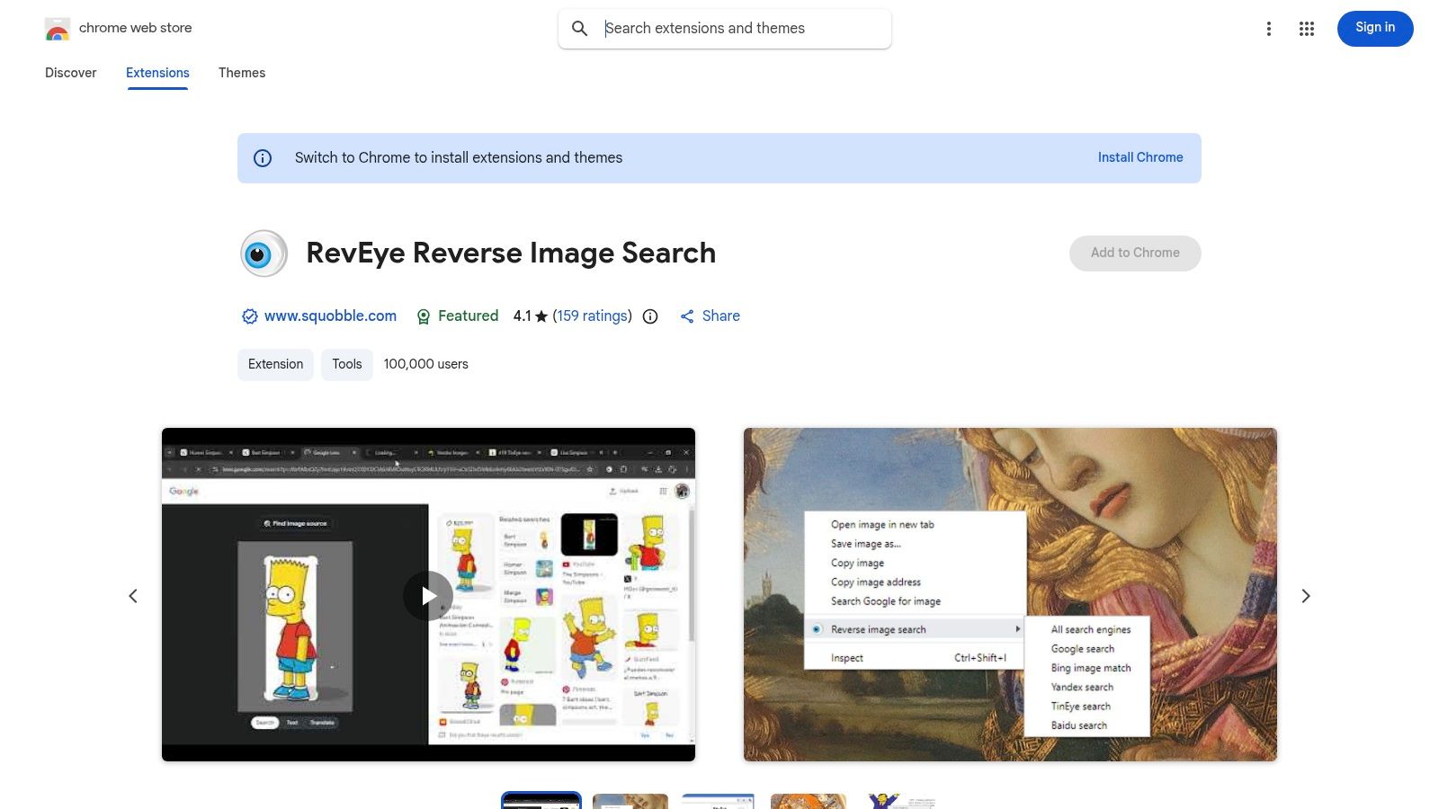
Task: Click the Featured badge
Action: point(457,316)
